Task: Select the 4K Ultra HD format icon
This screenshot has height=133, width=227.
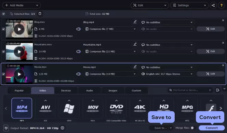Action: tap(140, 108)
